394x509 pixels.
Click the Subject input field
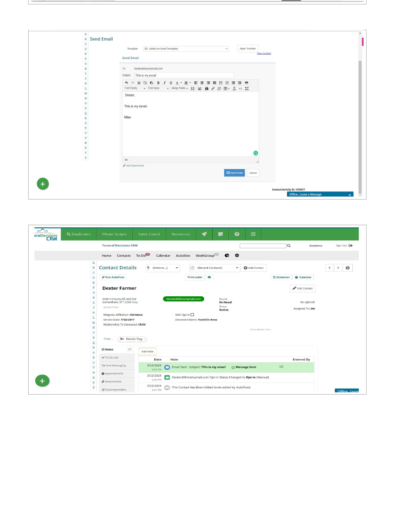click(x=184, y=76)
